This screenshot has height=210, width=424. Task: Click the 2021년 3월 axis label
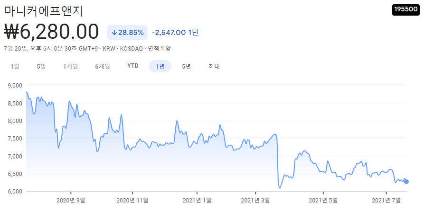(x=255, y=200)
